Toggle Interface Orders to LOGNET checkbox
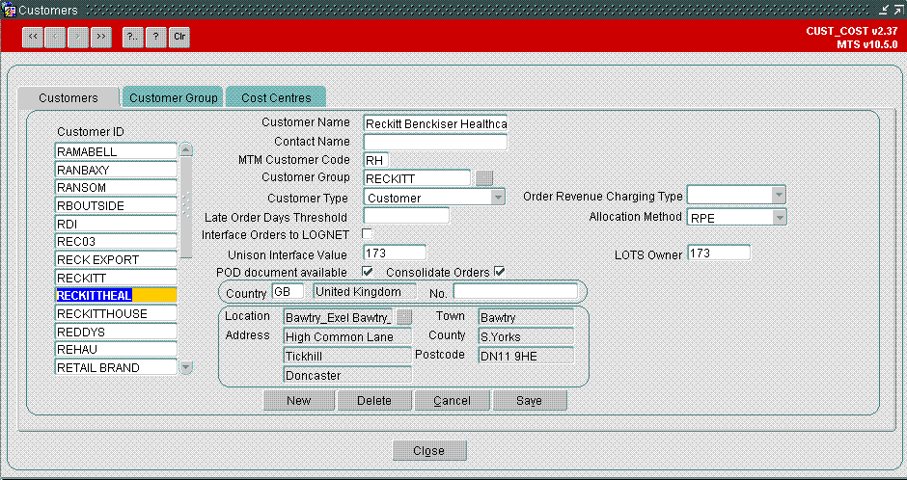 pos(367,234)
